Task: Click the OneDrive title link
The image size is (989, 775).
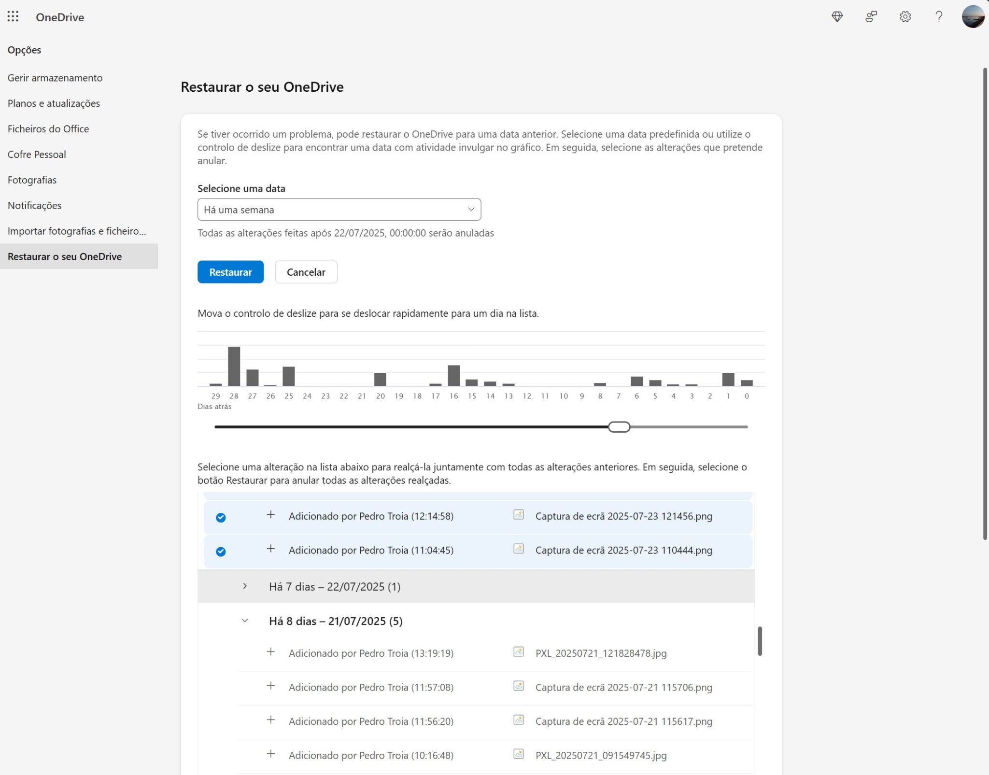Action: click(x=60, y=17)
